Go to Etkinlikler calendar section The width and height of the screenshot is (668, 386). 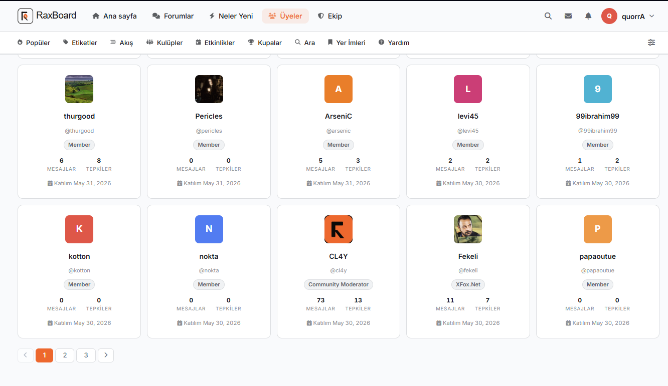[x=215, y=43]
